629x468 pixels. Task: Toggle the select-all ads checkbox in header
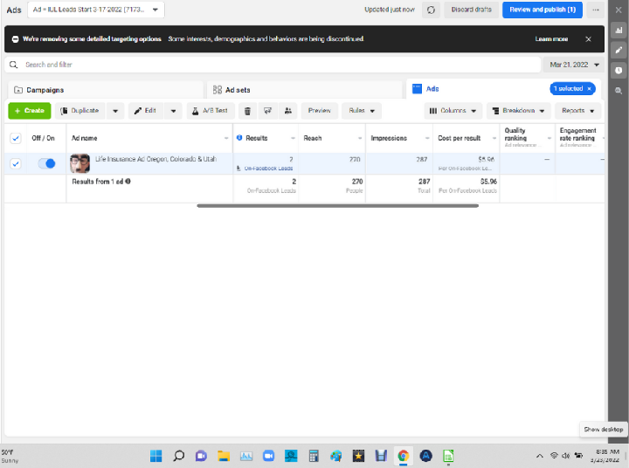15,138
